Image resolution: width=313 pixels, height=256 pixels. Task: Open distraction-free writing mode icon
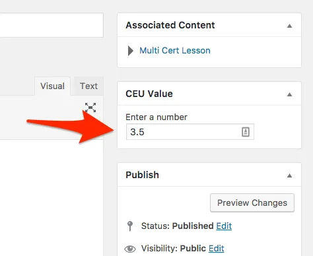click(x=90, y=108)
